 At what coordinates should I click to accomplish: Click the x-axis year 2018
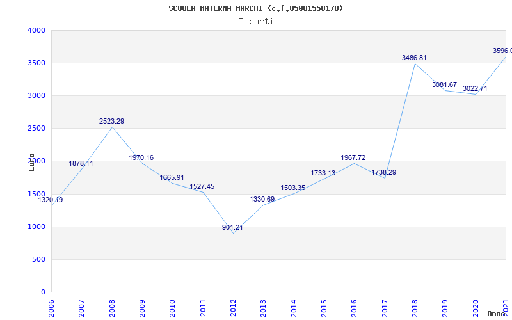415,308
